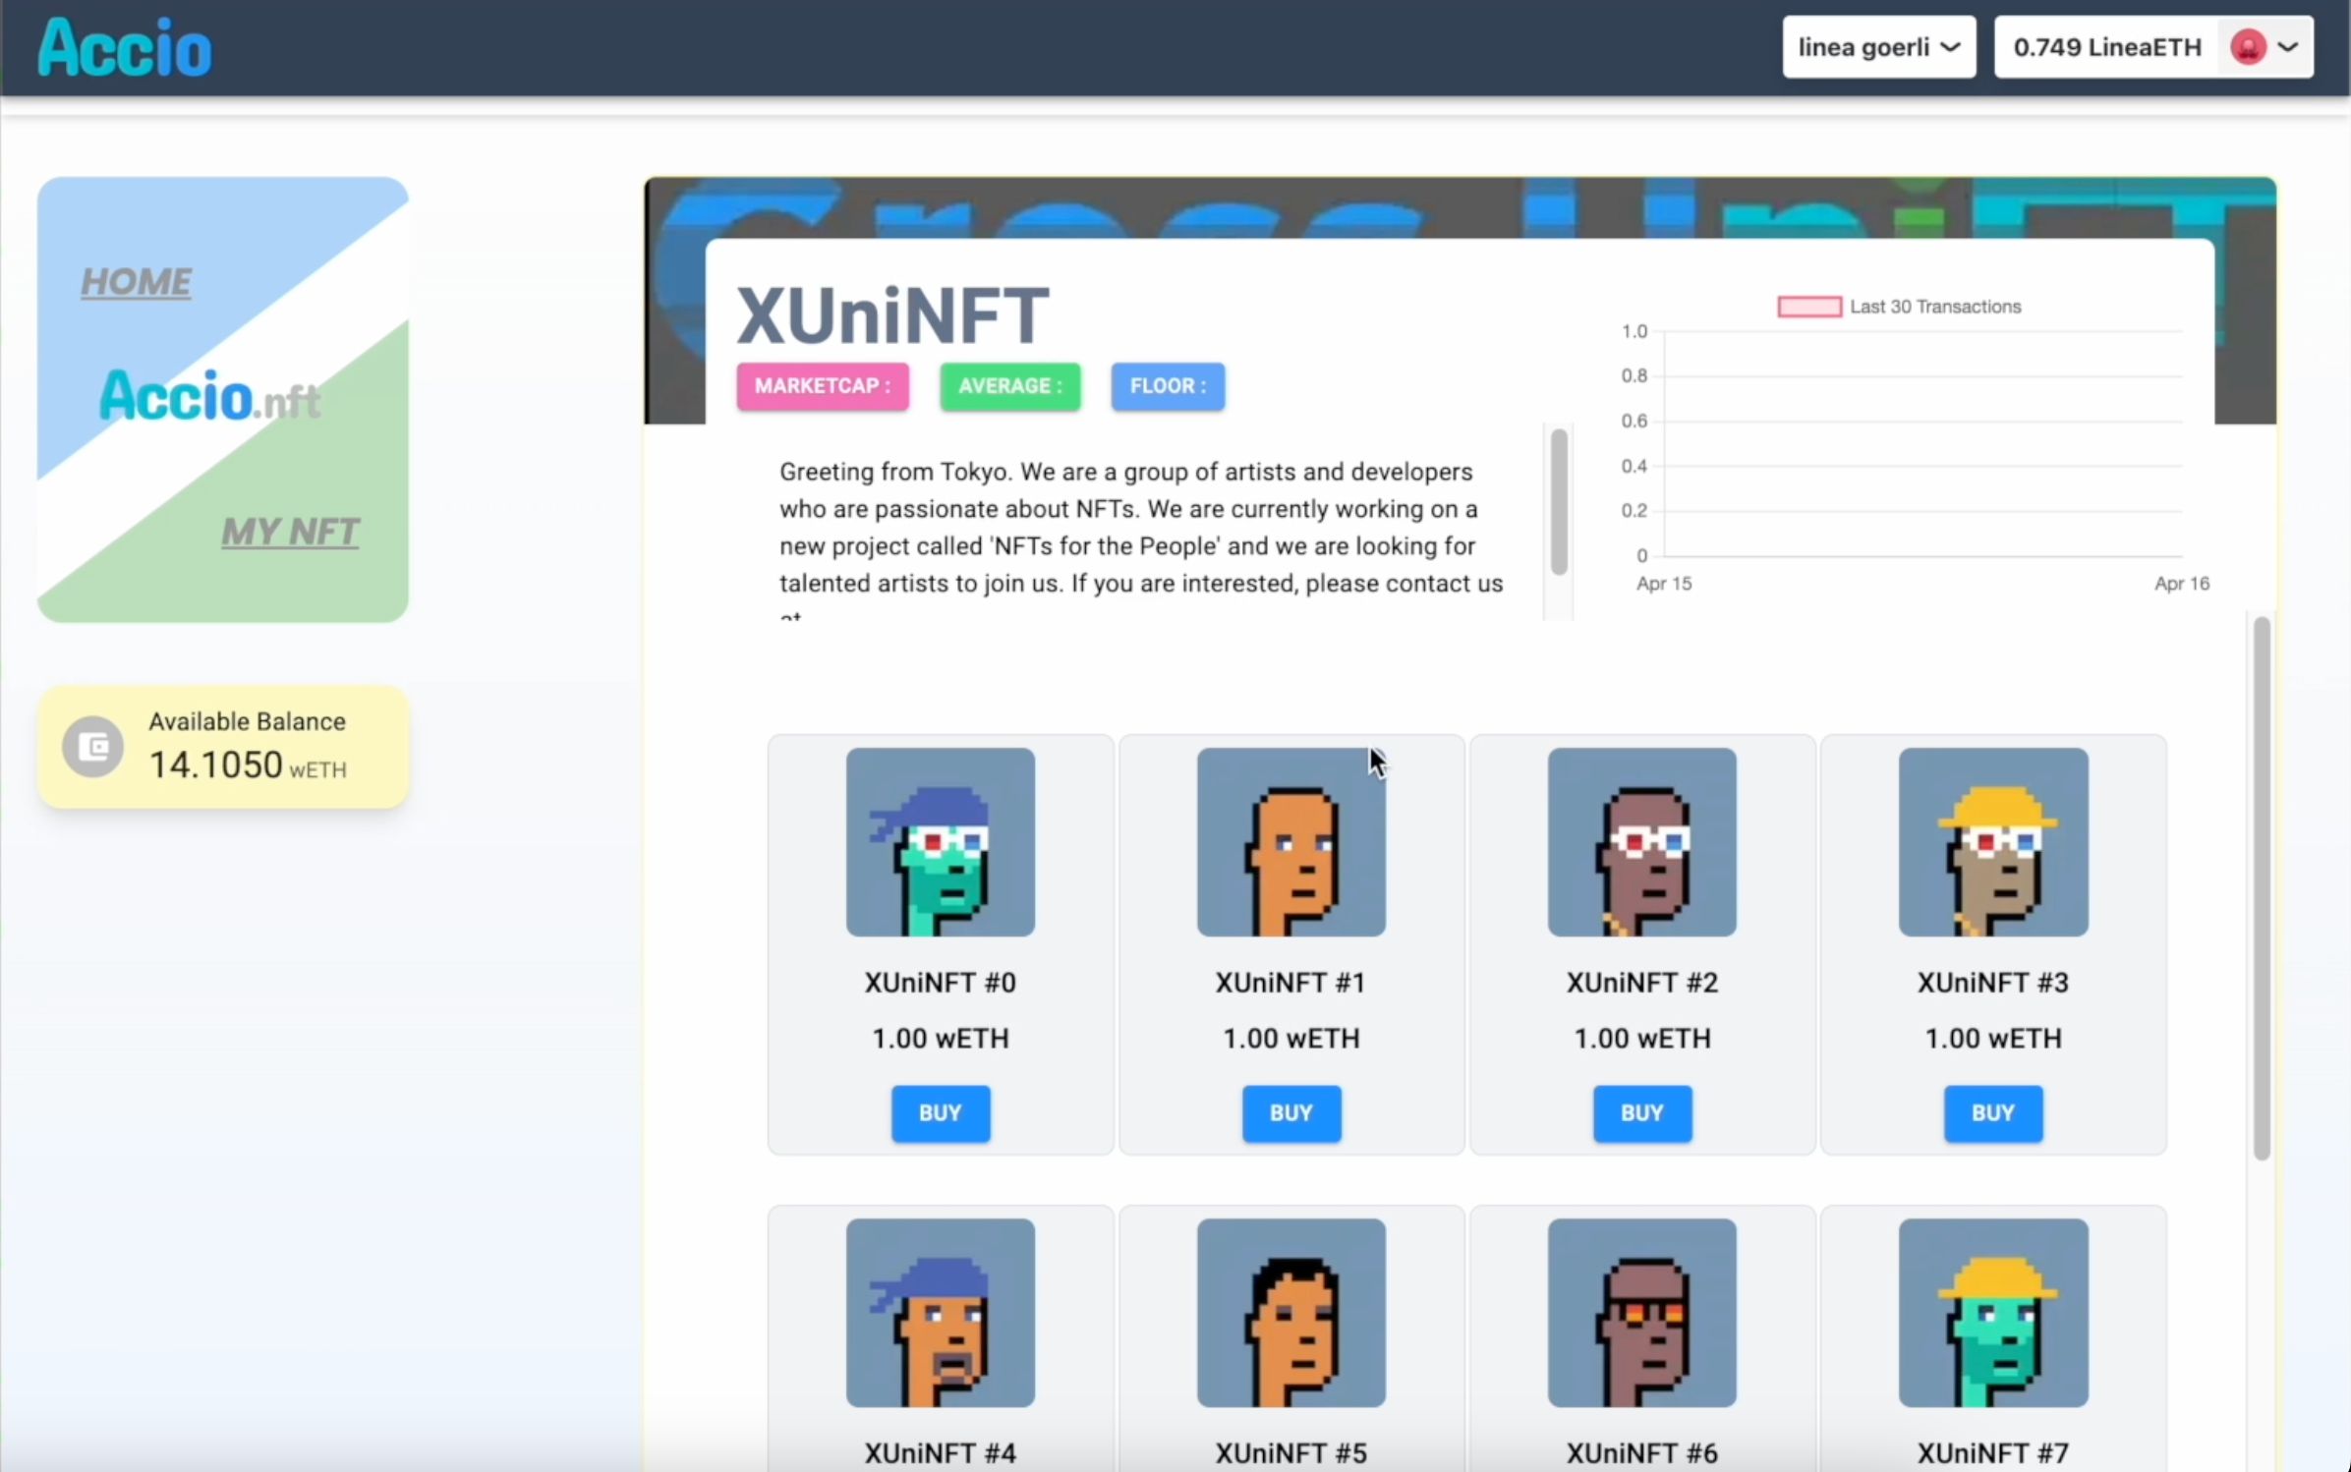Viewport: 2351px width, 1472px height.
Task: Click the Apr 15 chart axis label
Action: coord(1664,584)
